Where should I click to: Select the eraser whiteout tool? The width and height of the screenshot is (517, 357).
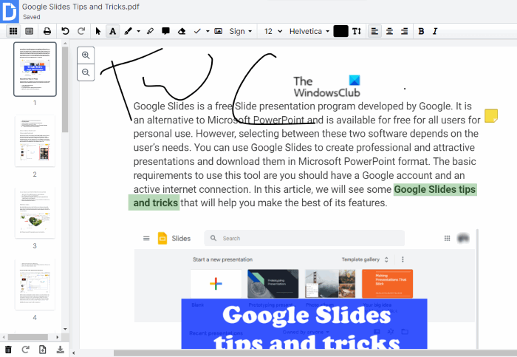pyautogui.click(x=182, y=31)
